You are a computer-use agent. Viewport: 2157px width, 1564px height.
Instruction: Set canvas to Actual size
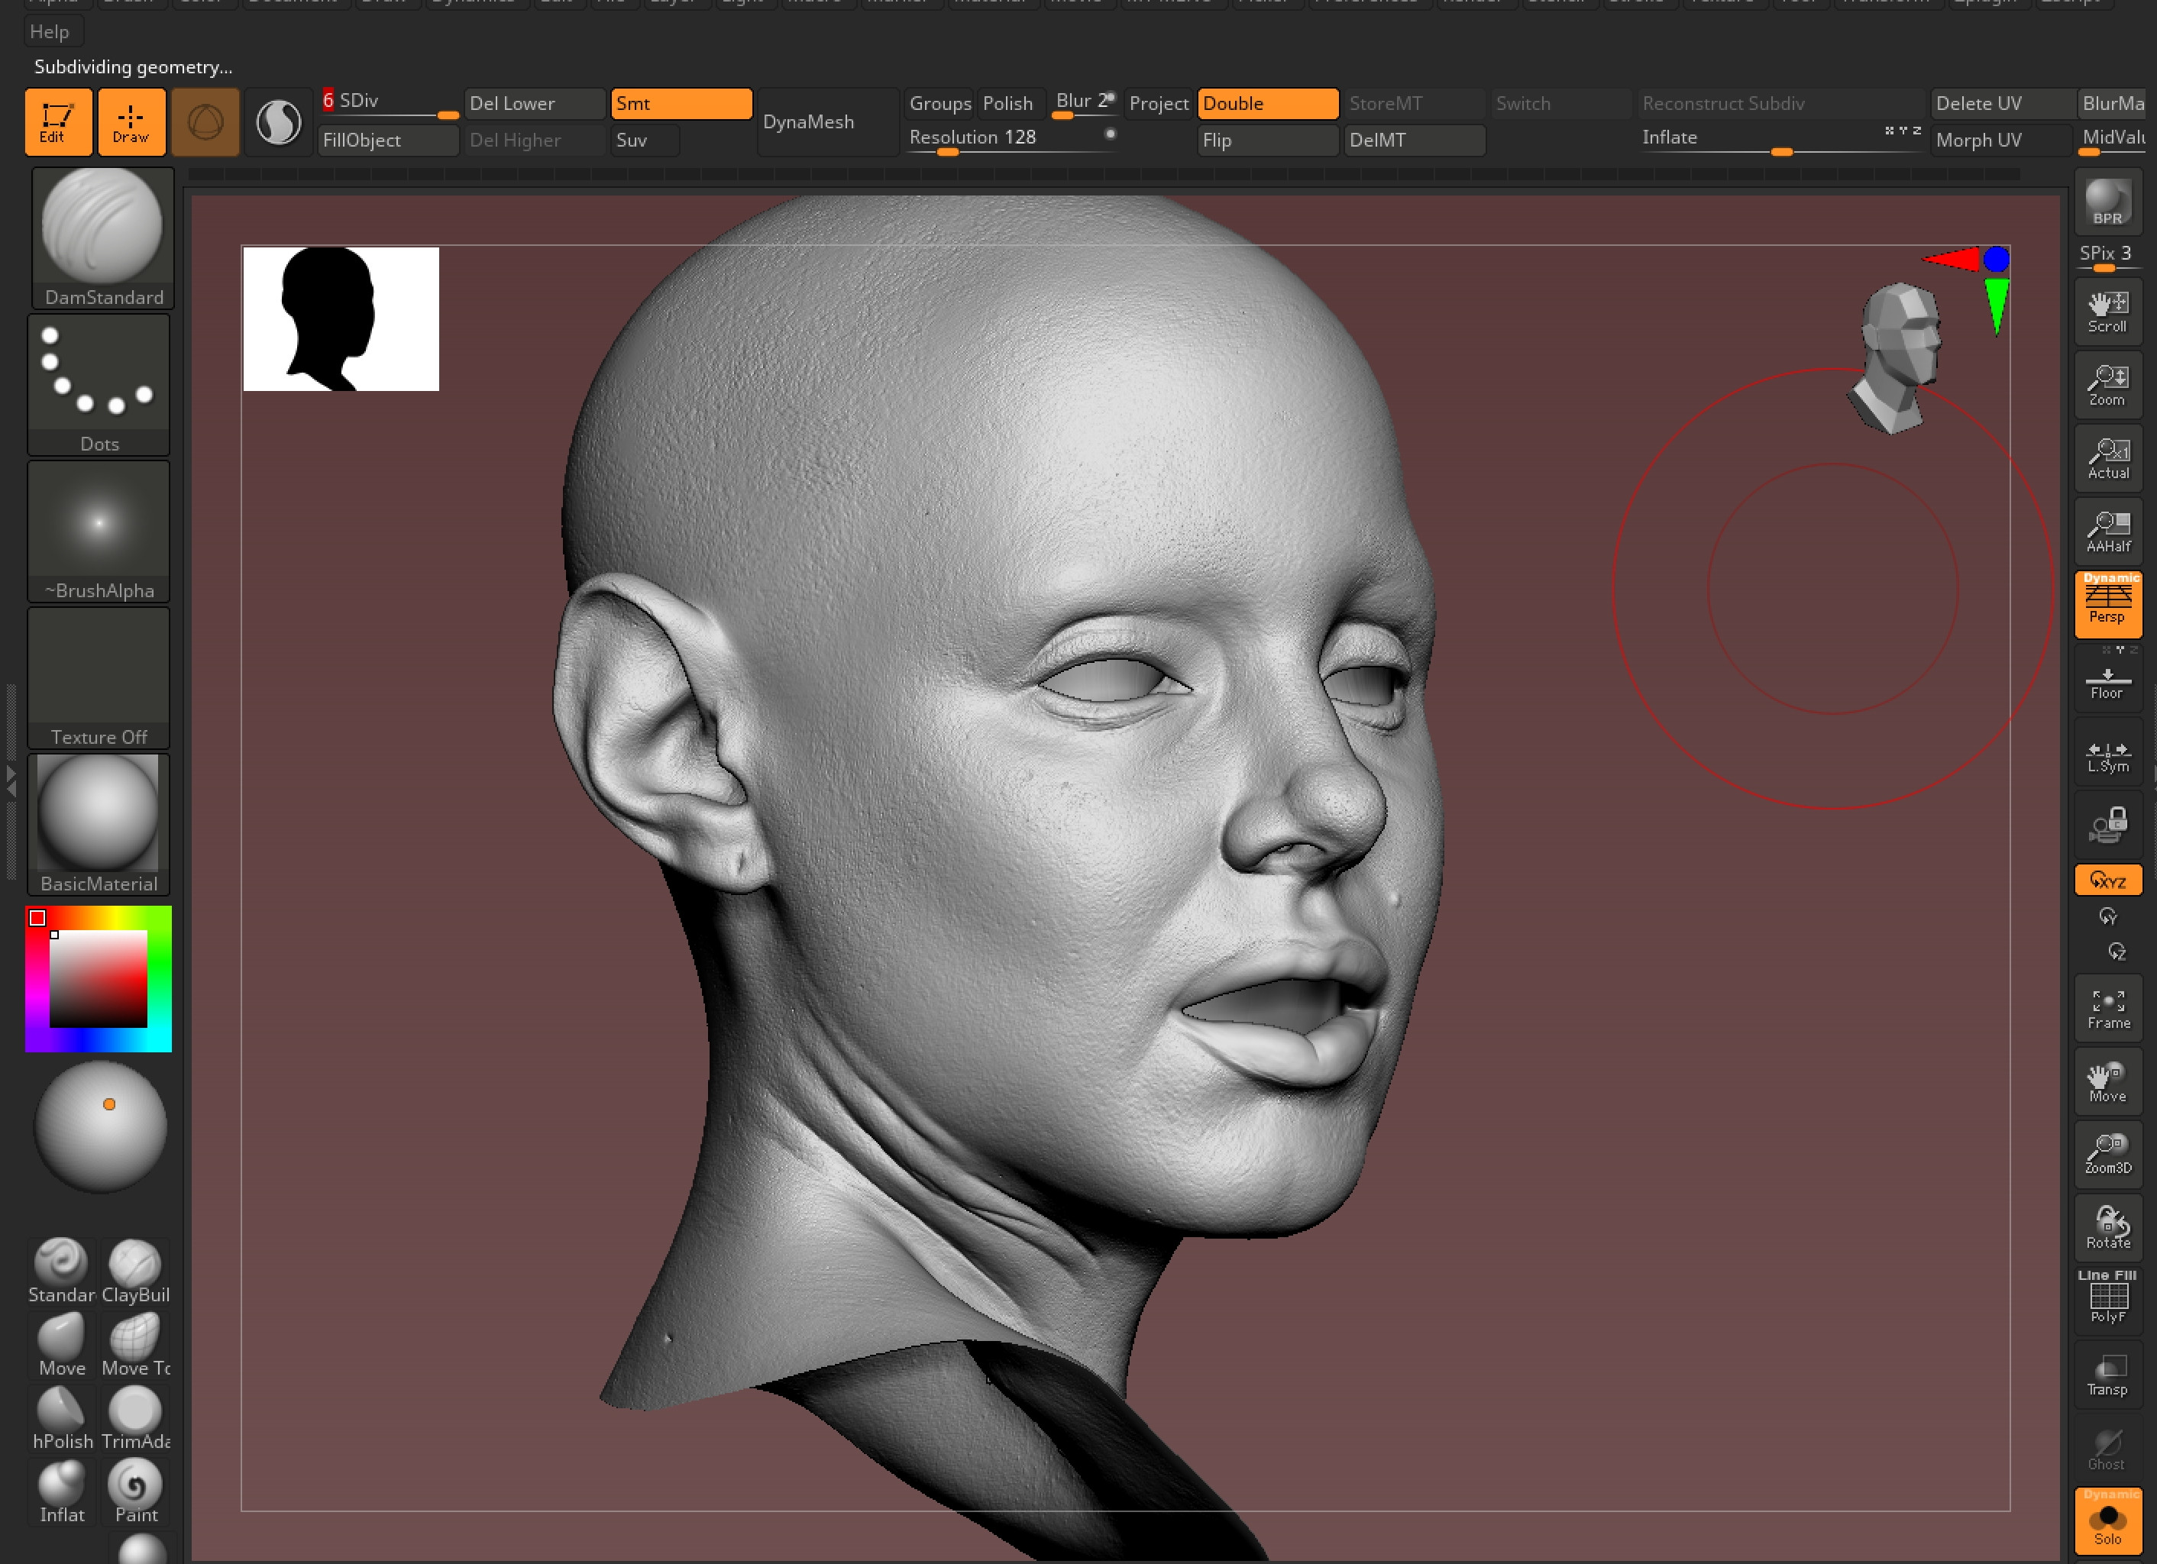point(2107,458)
